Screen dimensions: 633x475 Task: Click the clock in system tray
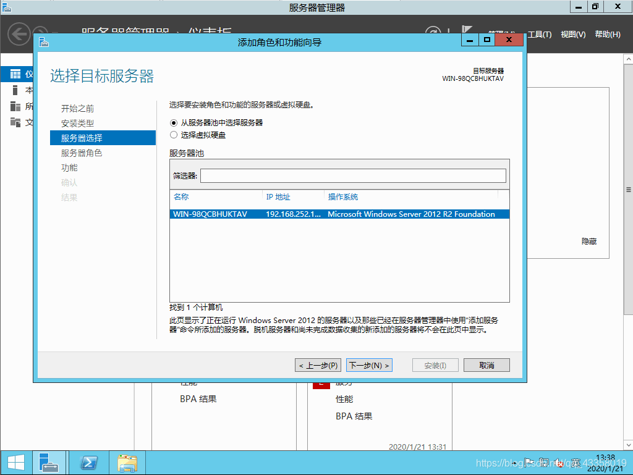605,463
